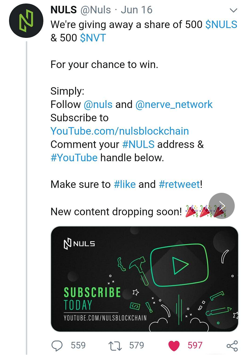
Task: Click the #retweet hashtag
Action: (x=180, y=184)
